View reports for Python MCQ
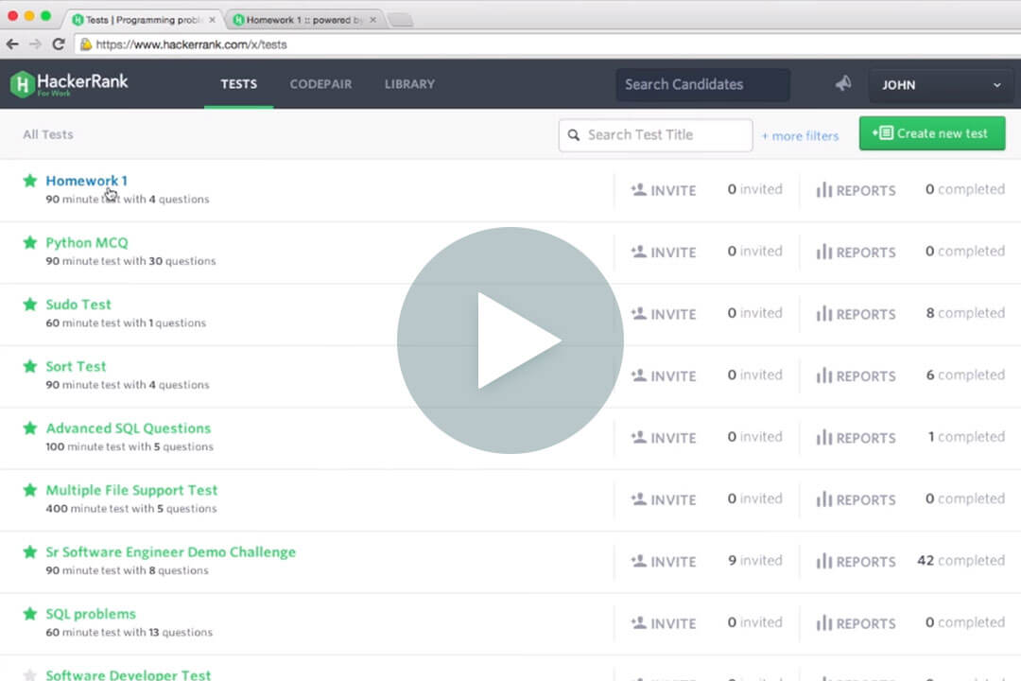This screenshot has width=1021, height=681. [856, 253]
